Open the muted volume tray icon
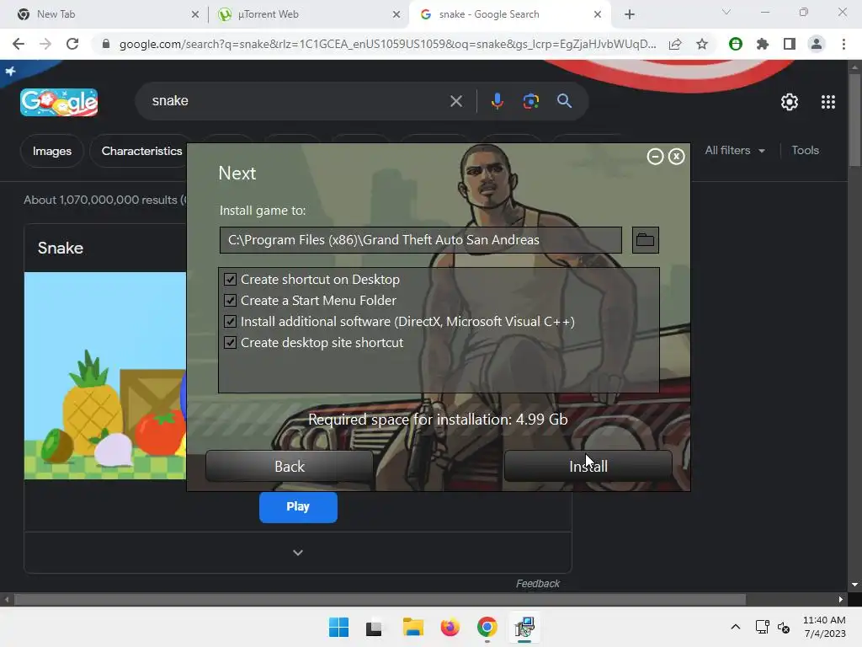Screen dimensions: 862x647 pos(784,627)
